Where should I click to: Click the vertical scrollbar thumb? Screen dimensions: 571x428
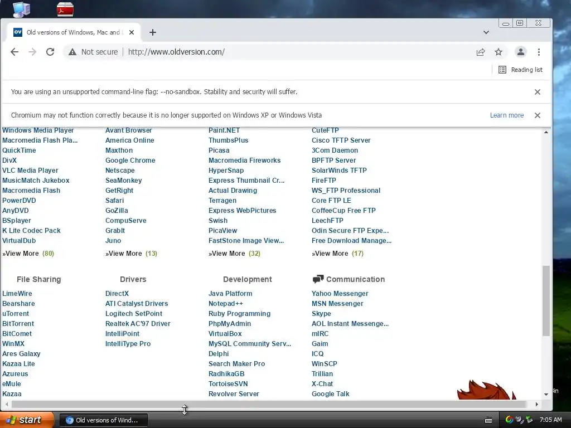pyautogui.click(x=546, y=300)
